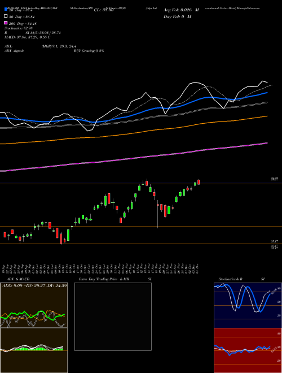The height and width of the screenshot is (373, 282).
Task: Click the 'CL: 38.00' closing price label
Action: pos(104,10)
